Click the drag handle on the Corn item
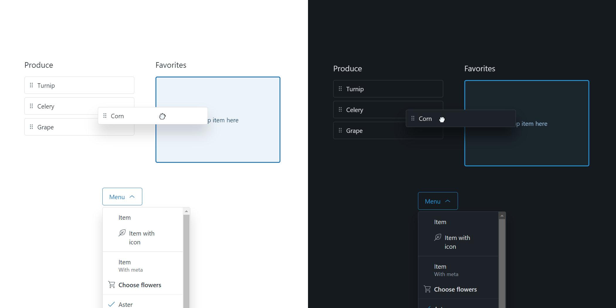 105,116
